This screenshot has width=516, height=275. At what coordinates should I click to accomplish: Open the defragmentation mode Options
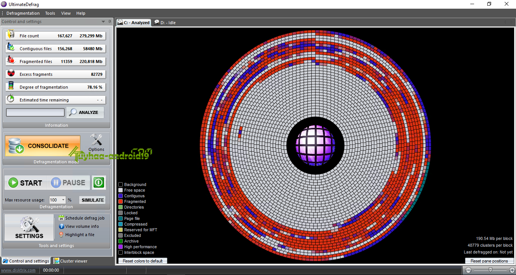point(96,143)
